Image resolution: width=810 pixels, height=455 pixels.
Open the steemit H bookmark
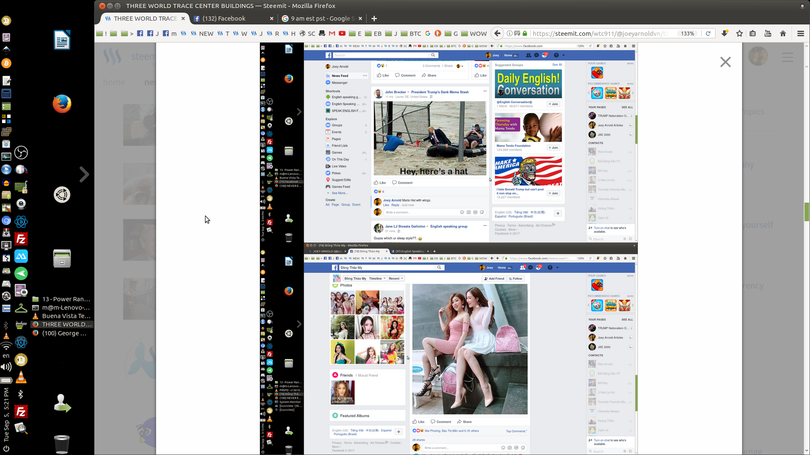click(289, 34)
